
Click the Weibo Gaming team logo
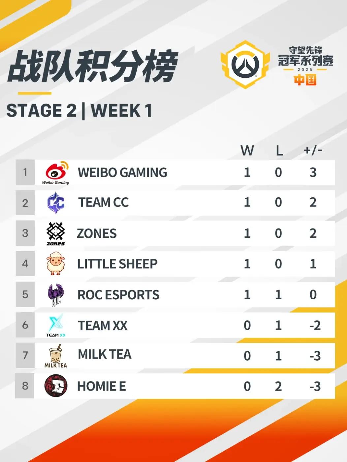coord(56,173)
